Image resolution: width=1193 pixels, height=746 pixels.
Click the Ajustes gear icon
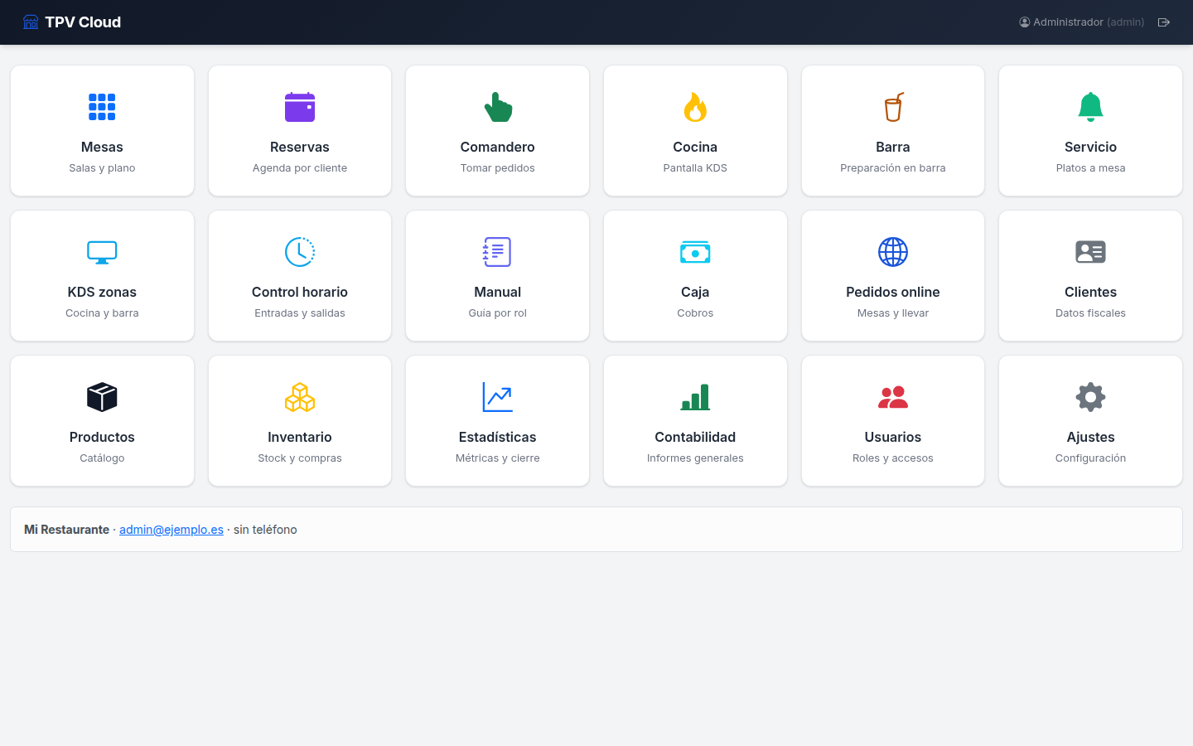point(1090,397)
